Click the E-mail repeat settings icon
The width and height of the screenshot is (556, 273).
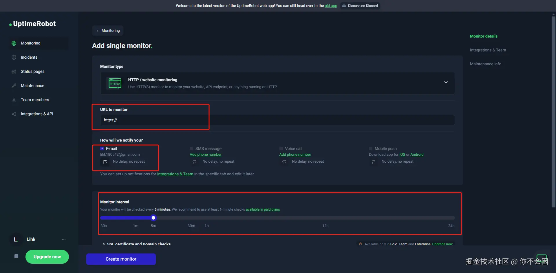(105, 162)
